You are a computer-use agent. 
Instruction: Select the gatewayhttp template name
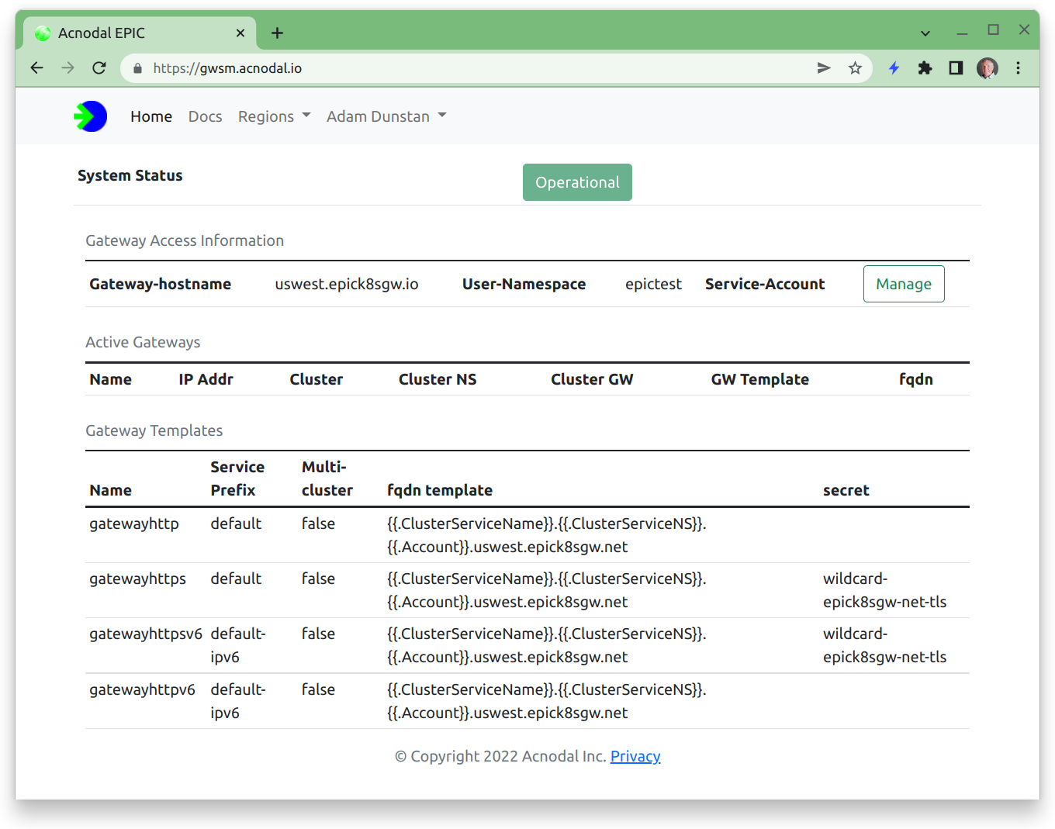(134, 523)
